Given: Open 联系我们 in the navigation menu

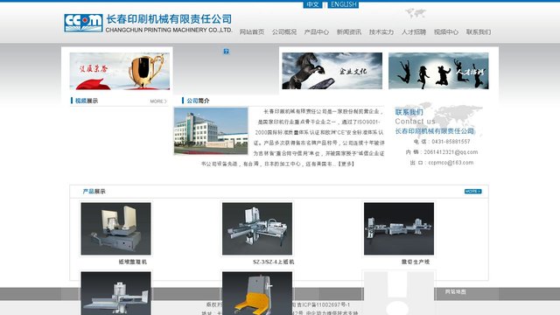Looking at the screenshot, I should [x=479, y=31].
